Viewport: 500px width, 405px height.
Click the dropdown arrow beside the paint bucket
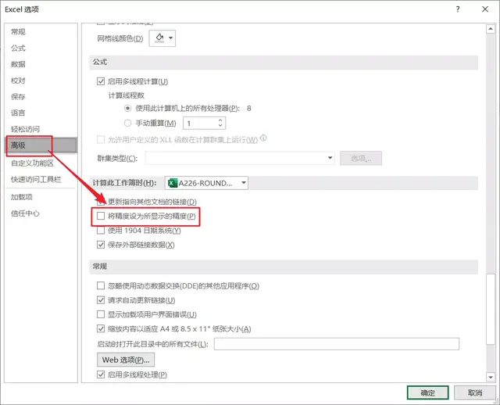click(x=170, y=38)
